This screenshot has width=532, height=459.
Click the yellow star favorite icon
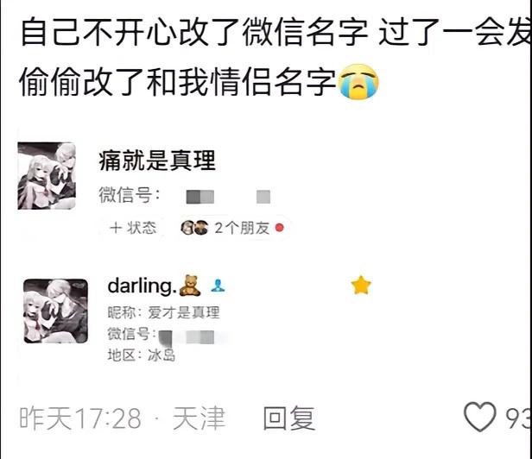coord(361,285)
